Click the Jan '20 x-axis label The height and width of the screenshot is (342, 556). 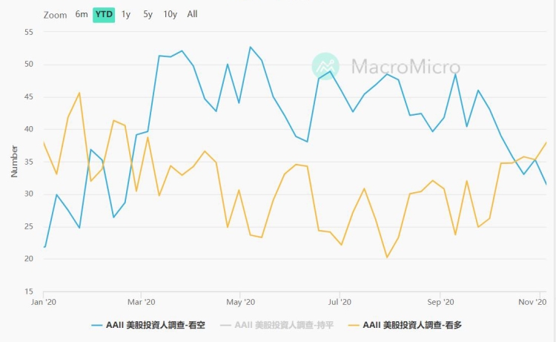(44, 302)
